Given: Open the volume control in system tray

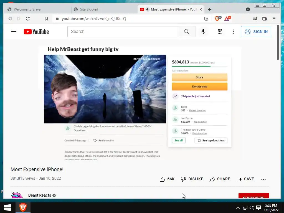Looking at the screenshot, I should click(252, 208).
